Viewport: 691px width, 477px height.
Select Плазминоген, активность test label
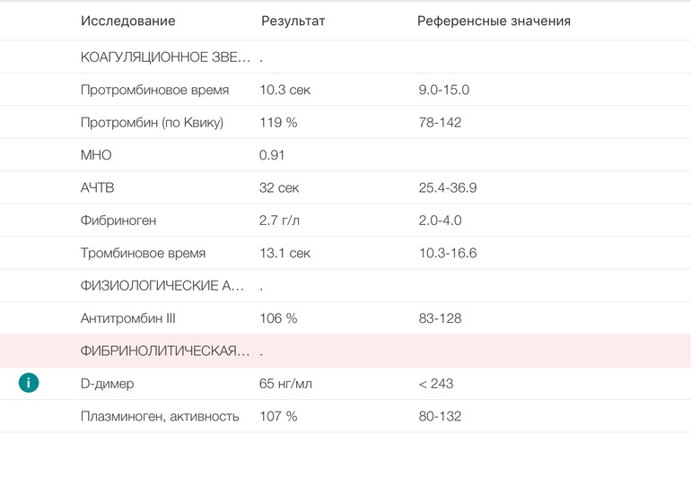pyautogui.click(x=160, y=416)
